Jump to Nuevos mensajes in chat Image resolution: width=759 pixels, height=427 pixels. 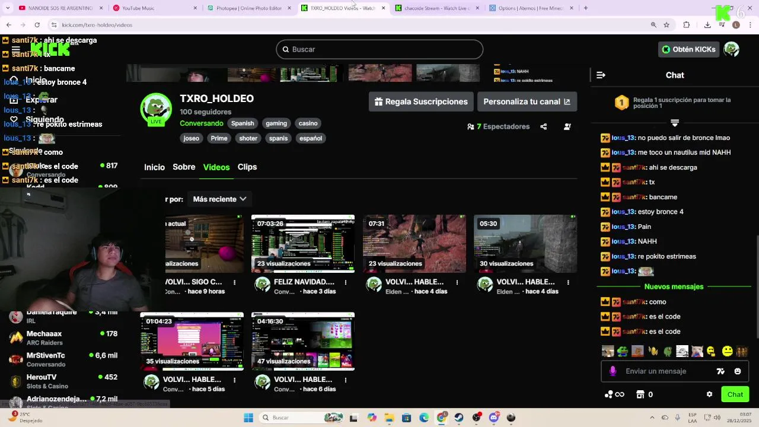(674, 286)
